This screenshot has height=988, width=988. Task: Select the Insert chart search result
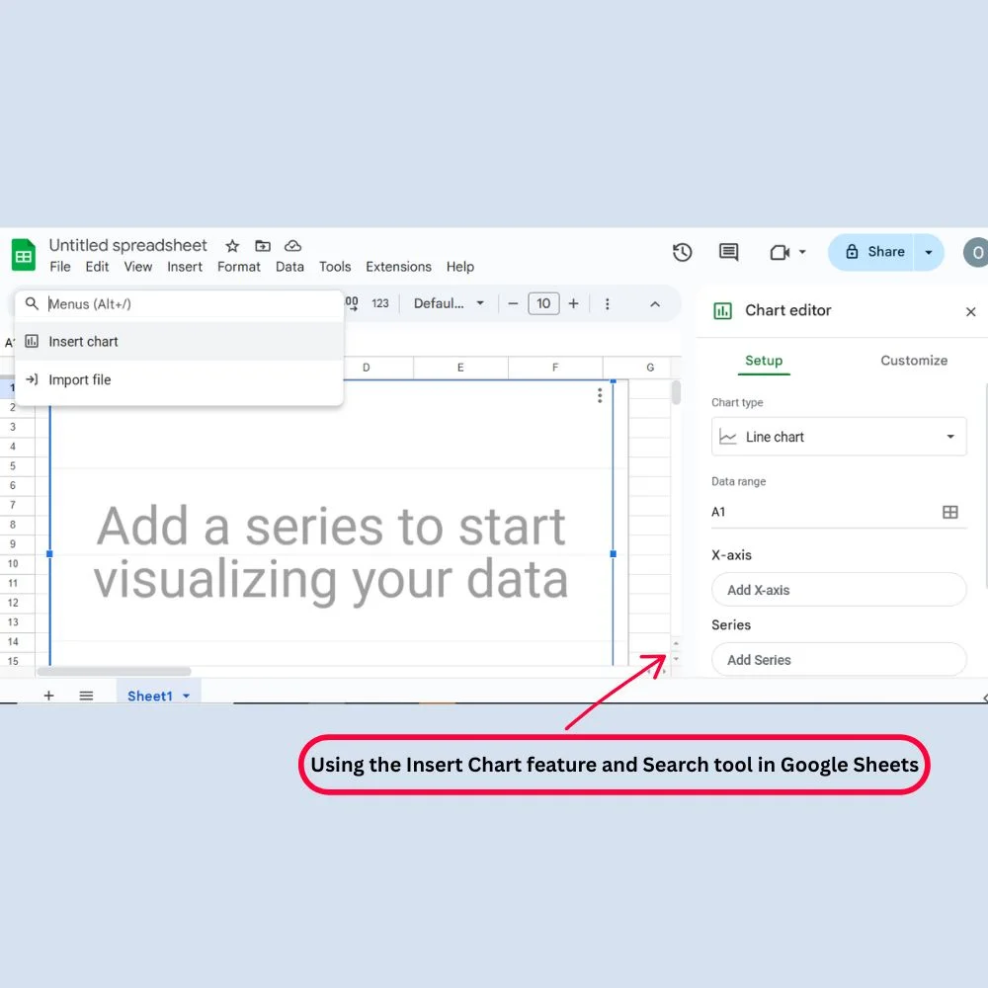click(x=179, y=342)
